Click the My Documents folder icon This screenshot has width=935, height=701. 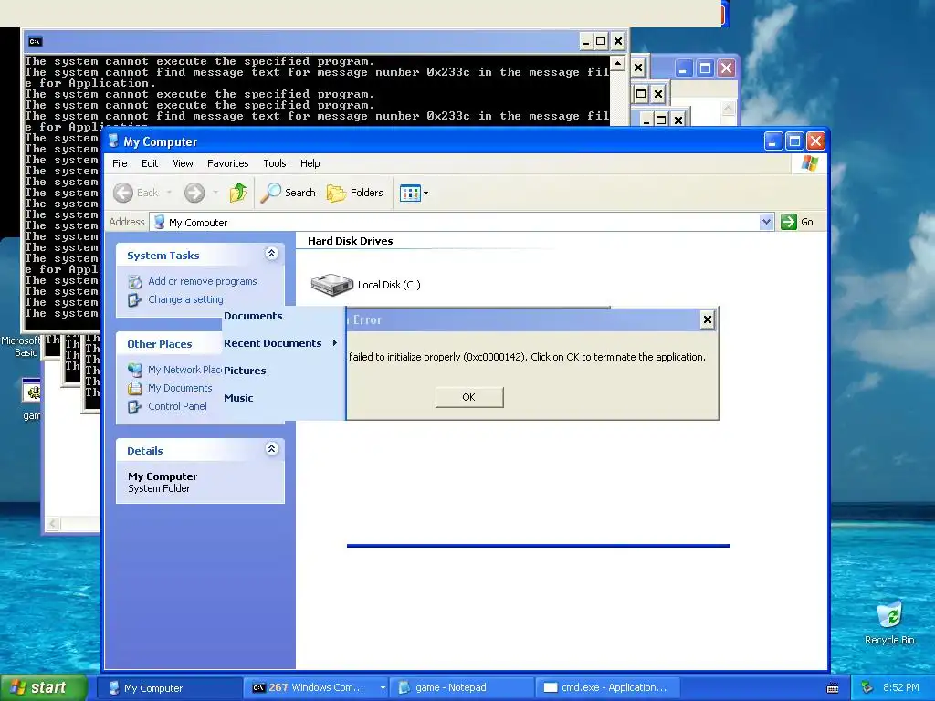[x=135, y=388]
